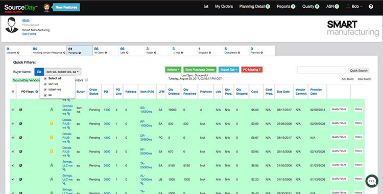The width and height of the screenshot is (383, 194).
Task: Open PO 1900 link
Action: pyautogui.click(x=107, y=110)
